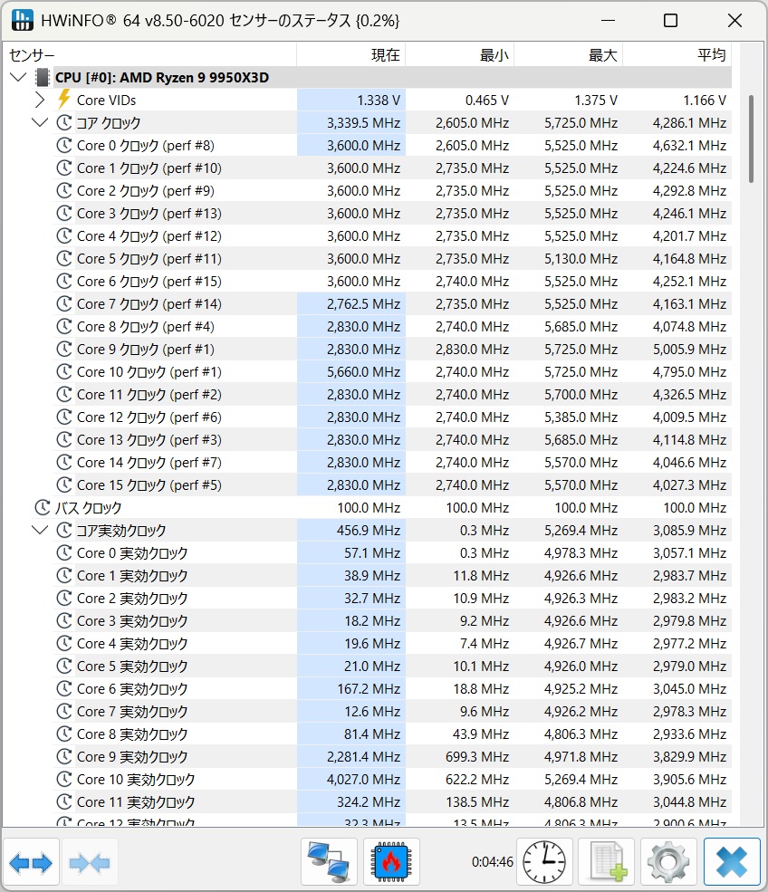768x892 pixels.
Task: Collapse the コア実効クロック group
Action: click(x=40, y=530)
